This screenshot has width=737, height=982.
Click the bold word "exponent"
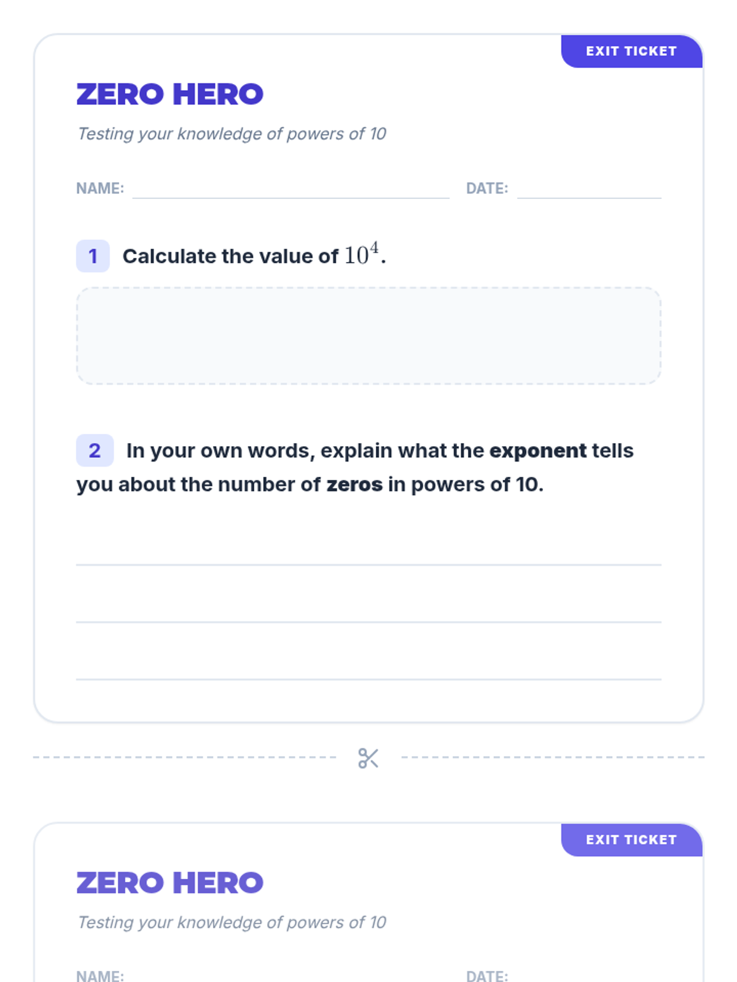point(538,451)
